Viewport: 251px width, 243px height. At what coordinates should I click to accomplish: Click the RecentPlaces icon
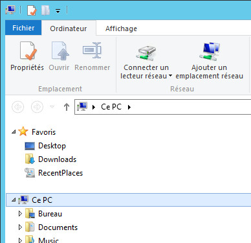point(30,173)
